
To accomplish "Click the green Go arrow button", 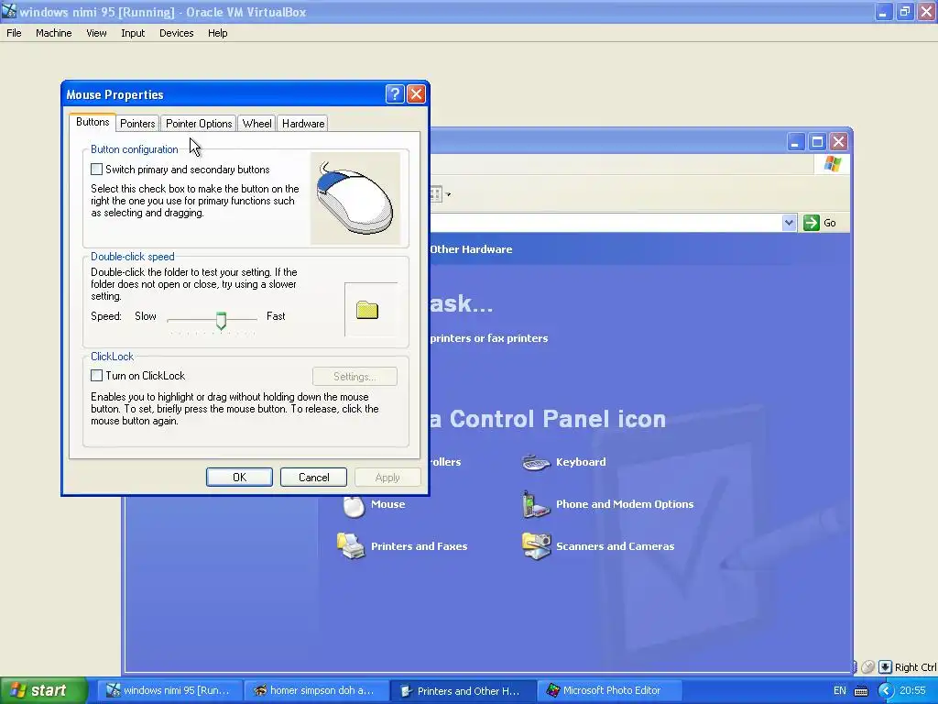I will (x=812, y=223).
